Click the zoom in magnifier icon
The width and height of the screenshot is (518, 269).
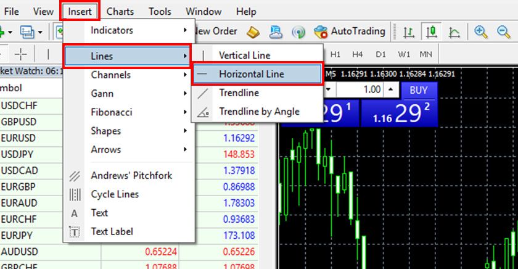481,31
